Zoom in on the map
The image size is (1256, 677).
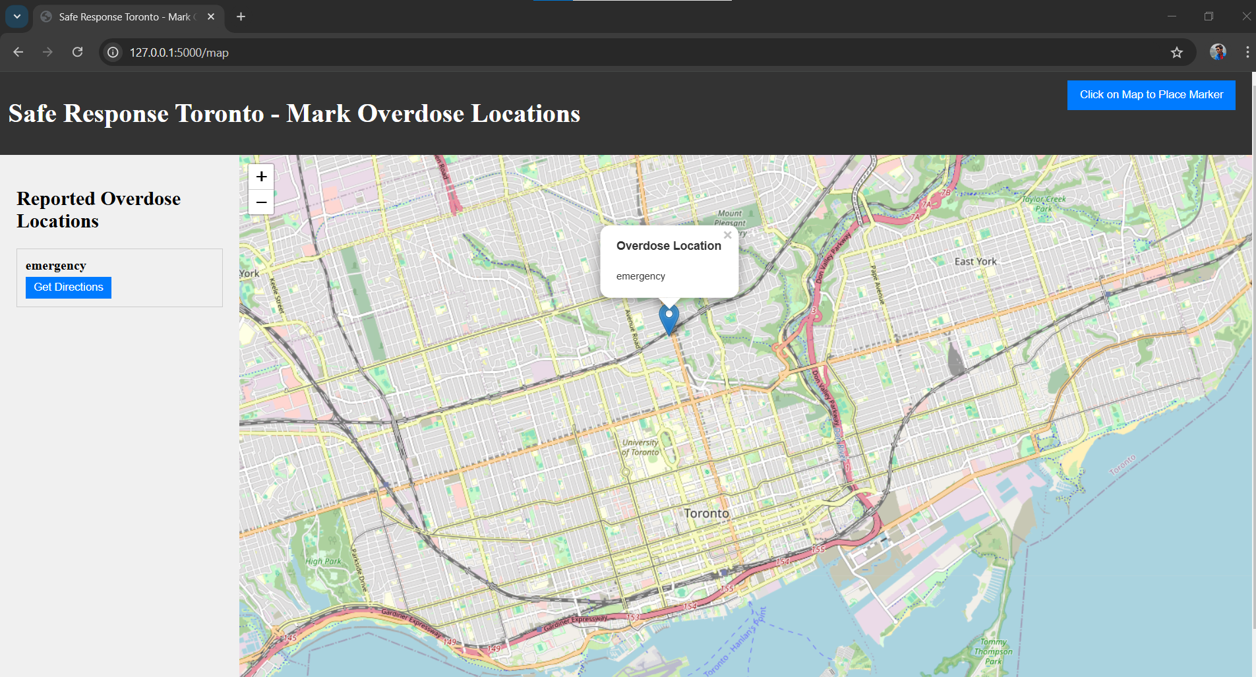click(261, 177)
